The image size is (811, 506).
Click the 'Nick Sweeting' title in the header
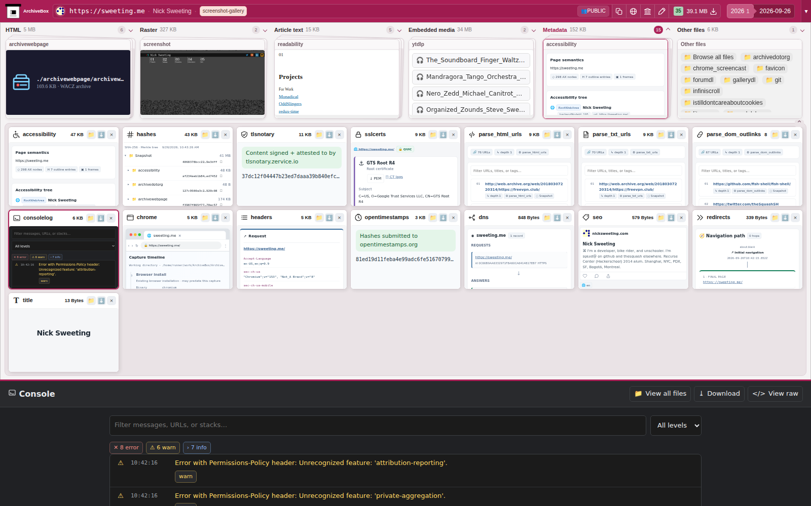pyautogui.click(x=172, y=11)
